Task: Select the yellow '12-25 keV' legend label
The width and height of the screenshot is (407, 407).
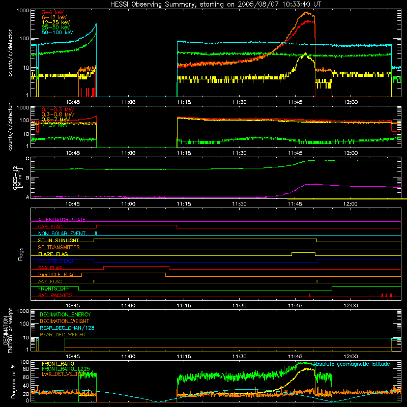Action: (56, 22)
